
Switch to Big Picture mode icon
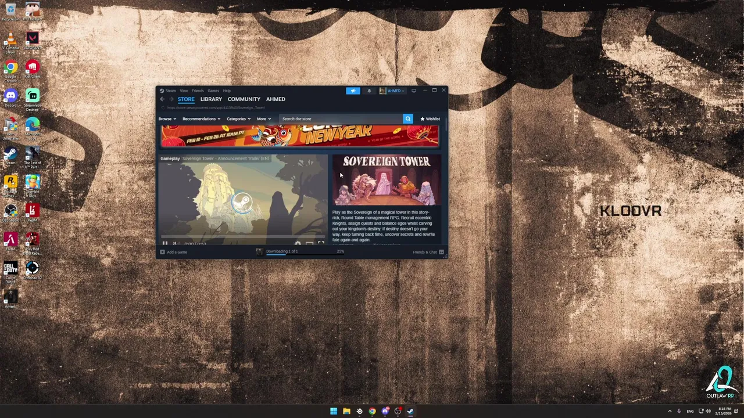[x=414, y=91]
